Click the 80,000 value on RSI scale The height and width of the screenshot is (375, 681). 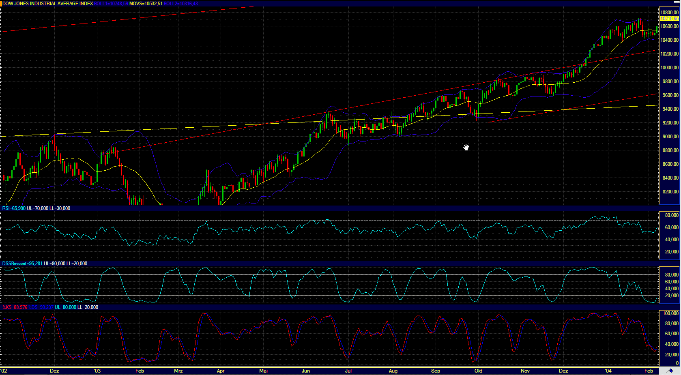672,215
